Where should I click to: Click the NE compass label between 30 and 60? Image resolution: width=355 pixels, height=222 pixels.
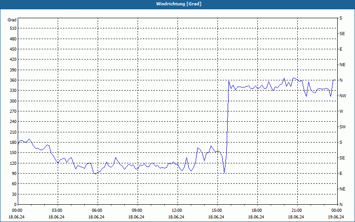pos(342,189)
